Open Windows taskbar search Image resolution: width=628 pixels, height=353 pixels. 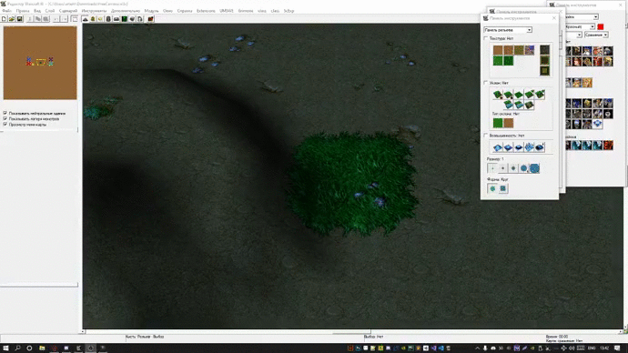click(17, 348)
